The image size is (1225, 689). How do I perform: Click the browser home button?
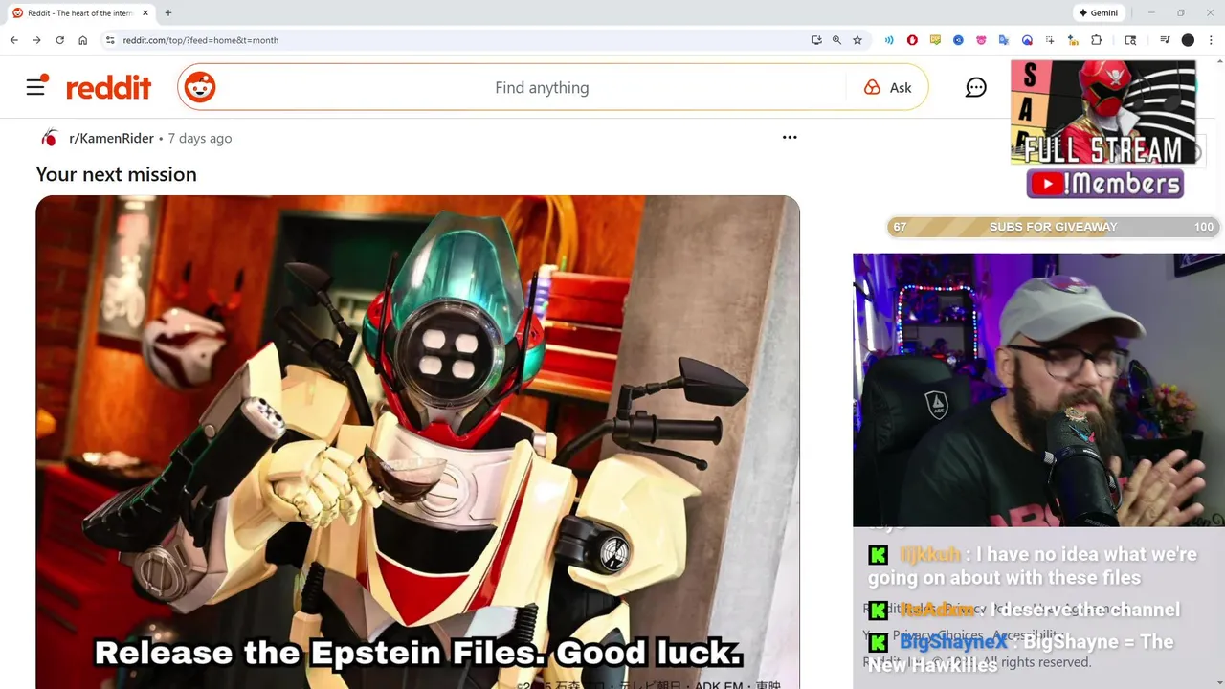tap(82, 40)
